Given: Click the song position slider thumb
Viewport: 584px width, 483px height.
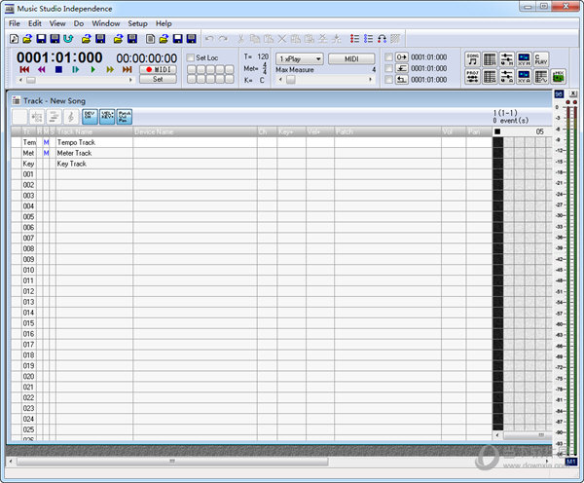Looking at the screenshot, I should [31, 80].
